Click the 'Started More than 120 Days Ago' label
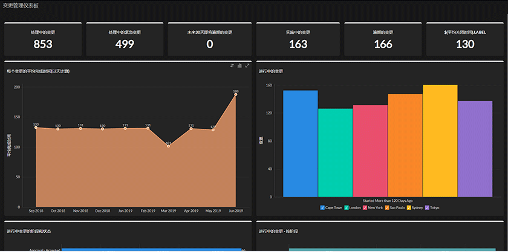The width and height of the screenshot is (508, 252). coord(388,201)
